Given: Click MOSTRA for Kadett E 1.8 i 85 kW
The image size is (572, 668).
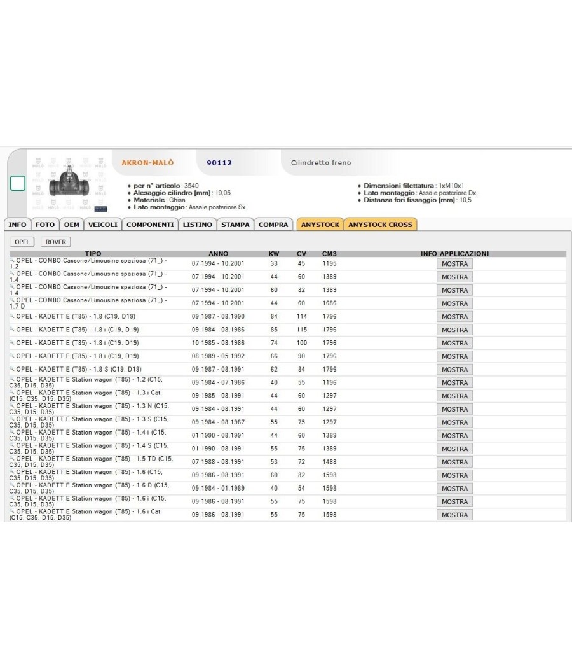Looking at the screenshot, I should click(x=454, y=330).
